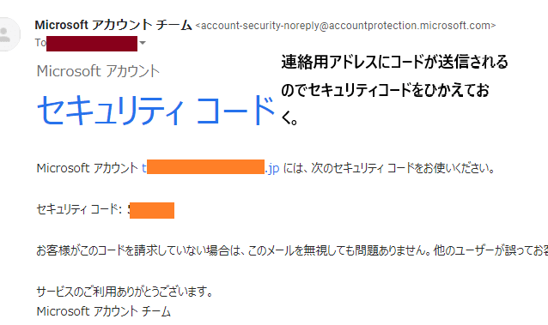Image resolution: width=548 pixels, height=325 pixels.
Task: Click the black annotation text 連絡用アドレスにコードが送信される
Action: [x=394, y=62]
